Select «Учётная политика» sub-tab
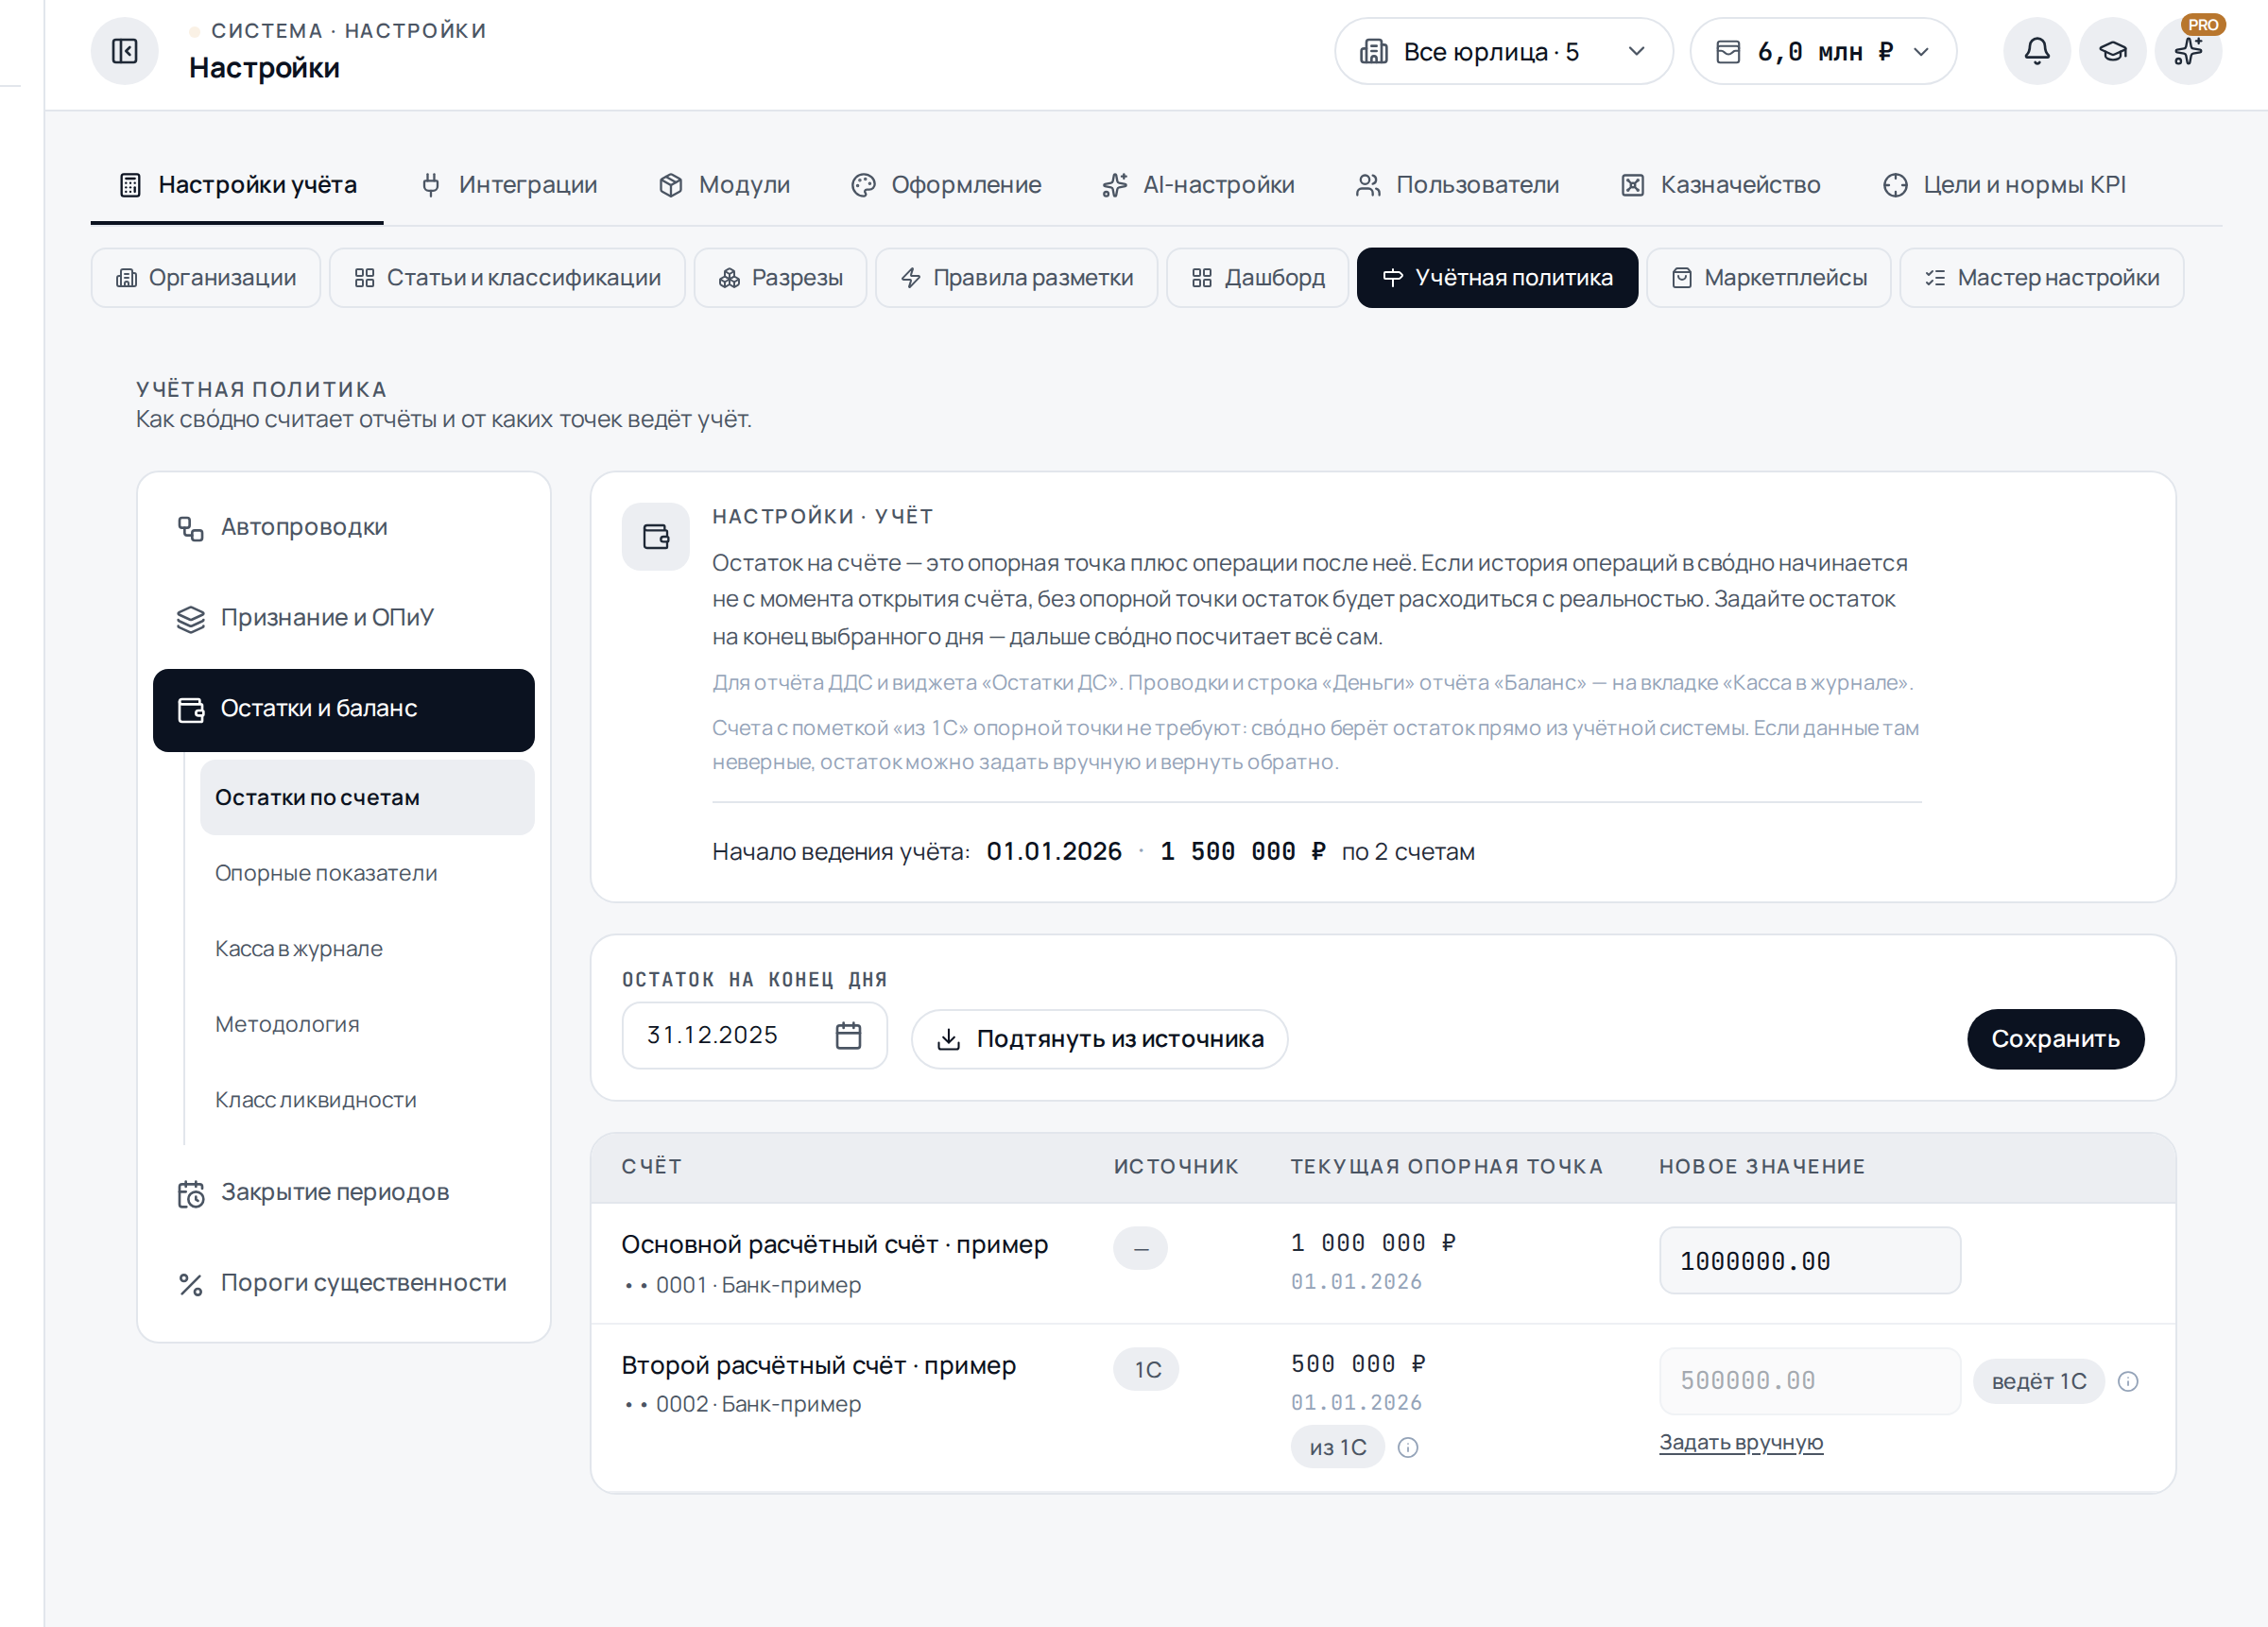 point(1498,278)
